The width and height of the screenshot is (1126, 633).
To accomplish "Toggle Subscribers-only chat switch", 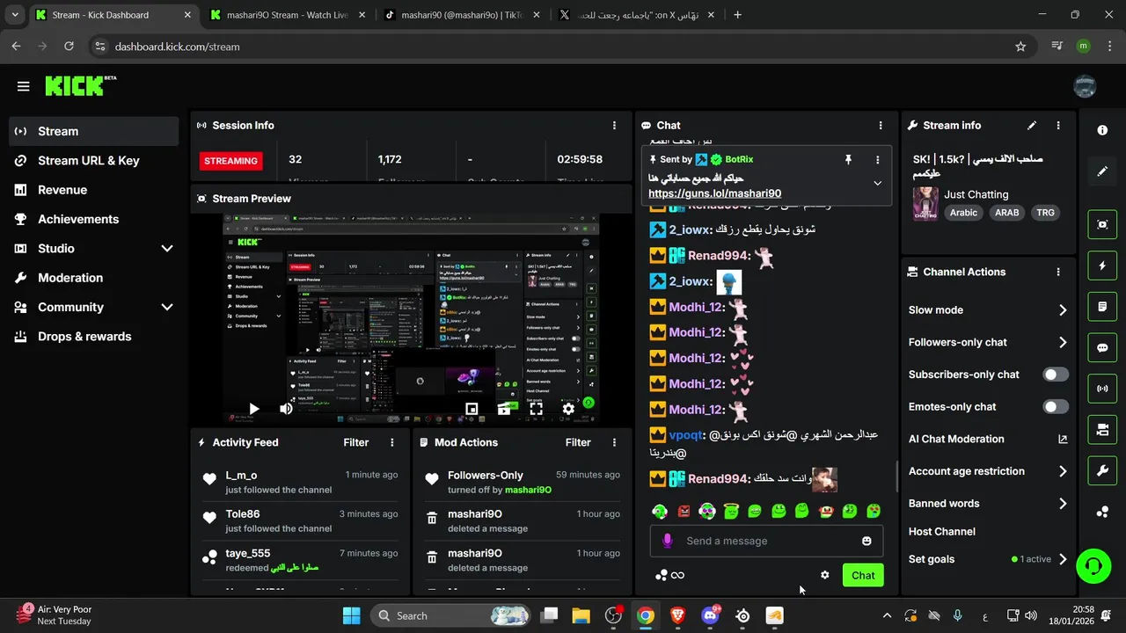I will tap(1056, 375).
